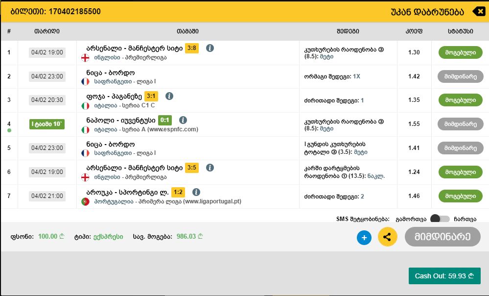The height and width of the screenshot is (296, 489).
Task: Click მოგებული status badge in row 7
Action: point(460,196)
